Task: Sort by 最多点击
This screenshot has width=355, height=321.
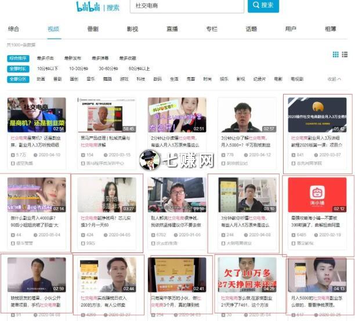Action: pos(45,59)
